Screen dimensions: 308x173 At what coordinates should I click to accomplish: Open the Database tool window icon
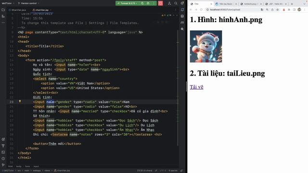pyautogui.click(x=182, y=16)
